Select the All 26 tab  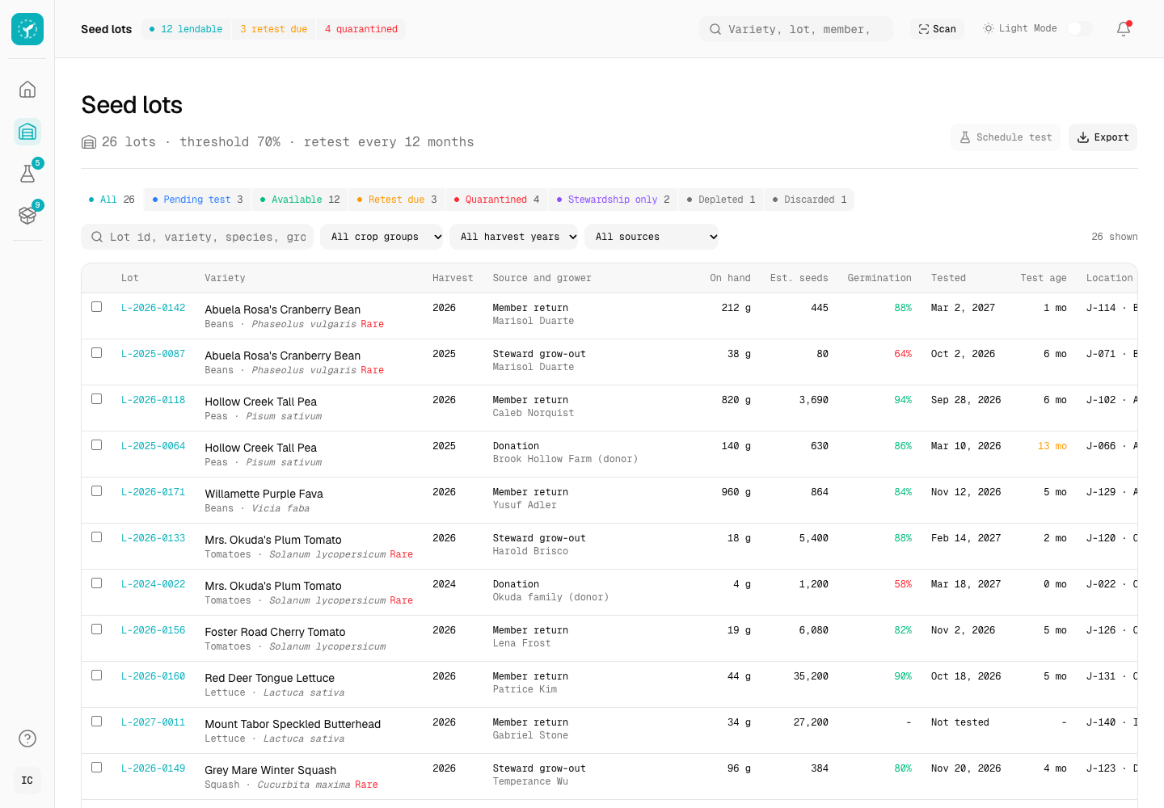coord(112,200)
